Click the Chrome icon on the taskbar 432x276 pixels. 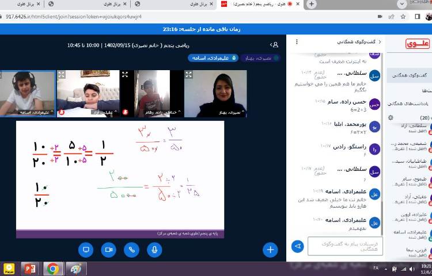[x=52, y=269]
